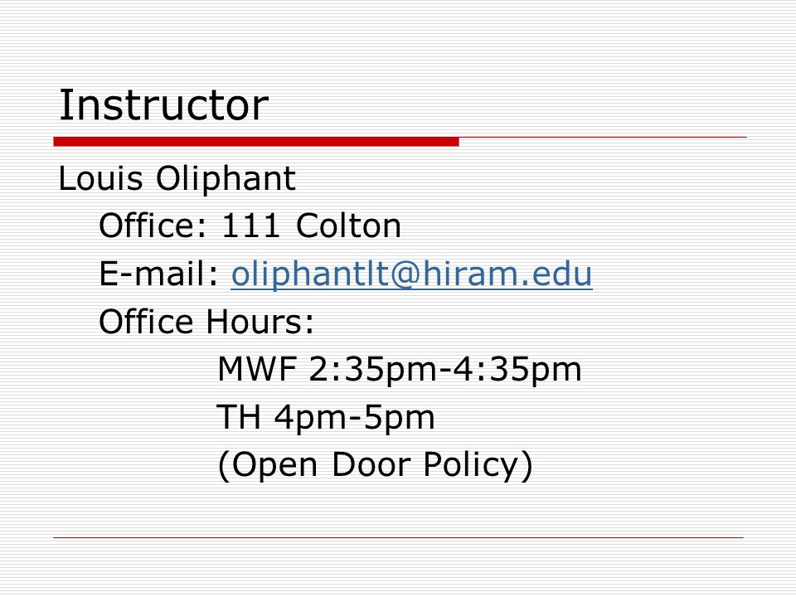This screenshot has width=796, height=597.
Task: Select the Louis Oliphant name text
Action: [x=177, y=178]
